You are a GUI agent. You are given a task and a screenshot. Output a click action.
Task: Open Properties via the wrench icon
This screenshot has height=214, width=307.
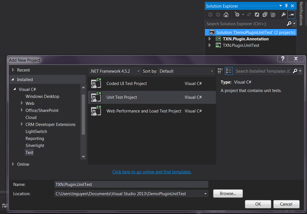click(283, 15)
